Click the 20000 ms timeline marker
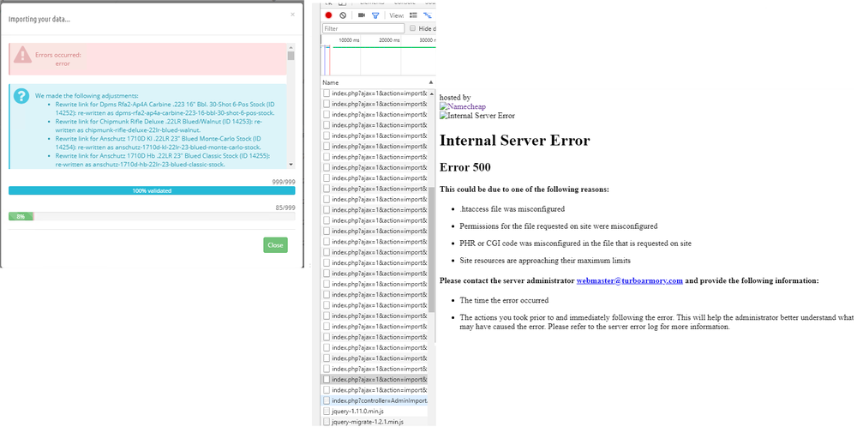 tap(389, 40)
